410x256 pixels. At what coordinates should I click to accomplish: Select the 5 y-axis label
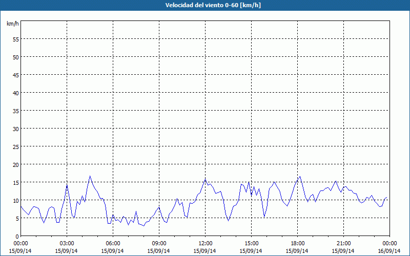pyautogui.click(x=17, y=219)
